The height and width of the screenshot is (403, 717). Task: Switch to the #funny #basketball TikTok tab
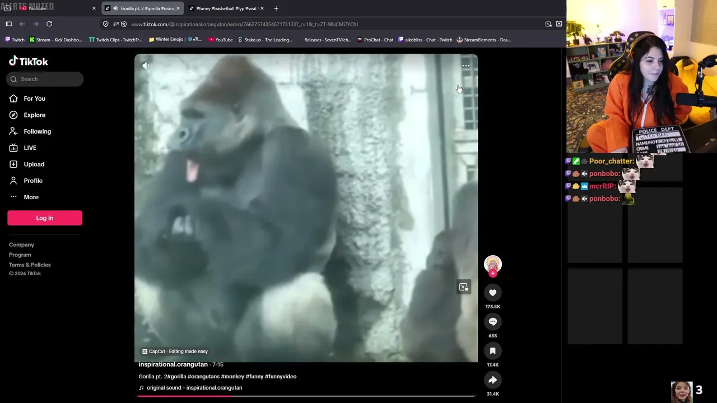point(225,8)
